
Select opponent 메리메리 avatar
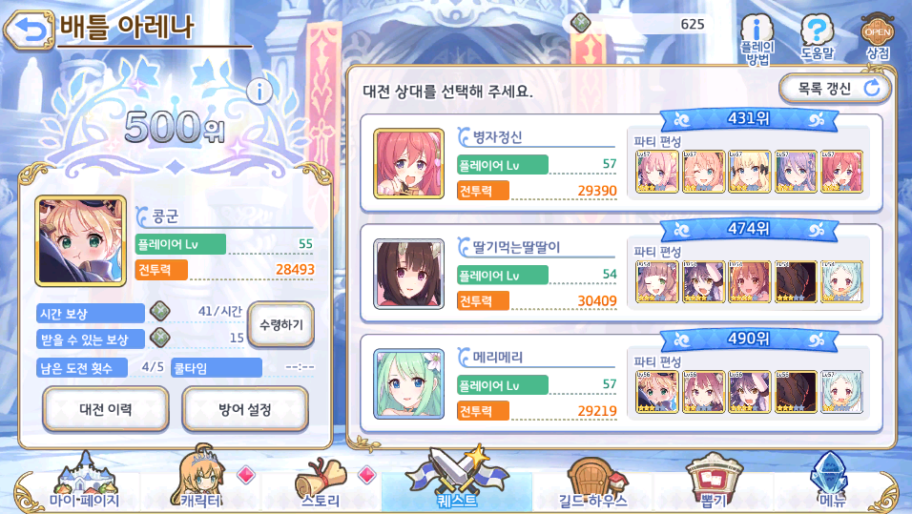pyautogui.click(x=408, y=383)
